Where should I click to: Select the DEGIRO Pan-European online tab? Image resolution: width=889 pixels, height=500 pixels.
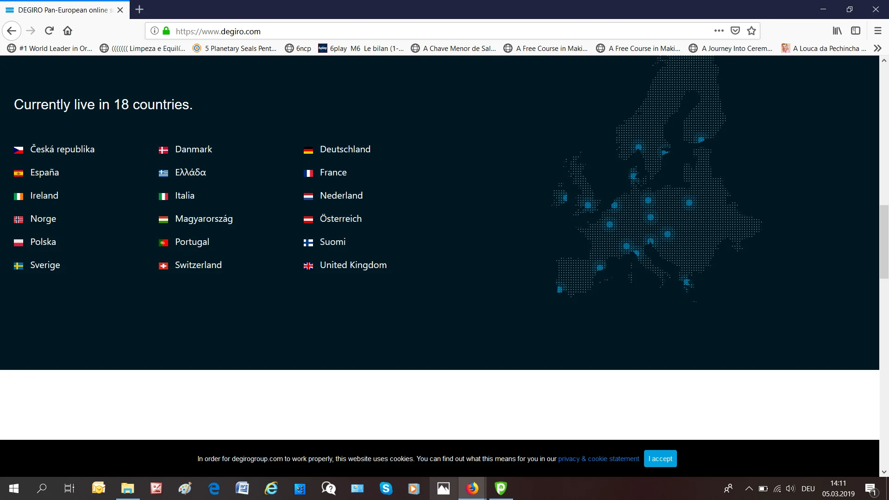[x=65, y=10]
